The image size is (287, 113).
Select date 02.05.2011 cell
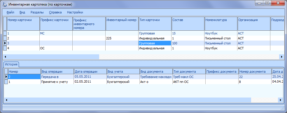coord(90,82)
